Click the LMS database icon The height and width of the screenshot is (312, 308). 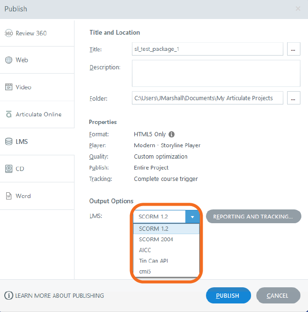pyautogui.click(x=9, y=142)
